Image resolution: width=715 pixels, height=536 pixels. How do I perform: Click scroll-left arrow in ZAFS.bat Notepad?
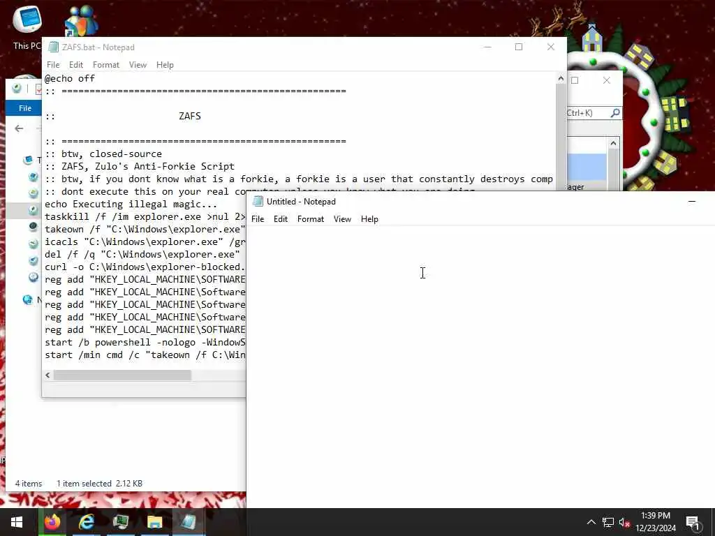[48, 375]
